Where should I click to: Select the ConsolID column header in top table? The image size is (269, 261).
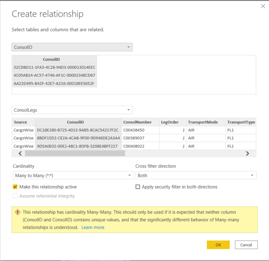point(55,59)
